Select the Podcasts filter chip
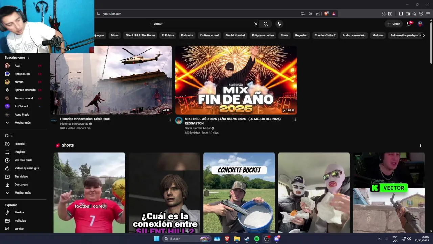This screenshot has height=244, width=433. coord(187,35)
